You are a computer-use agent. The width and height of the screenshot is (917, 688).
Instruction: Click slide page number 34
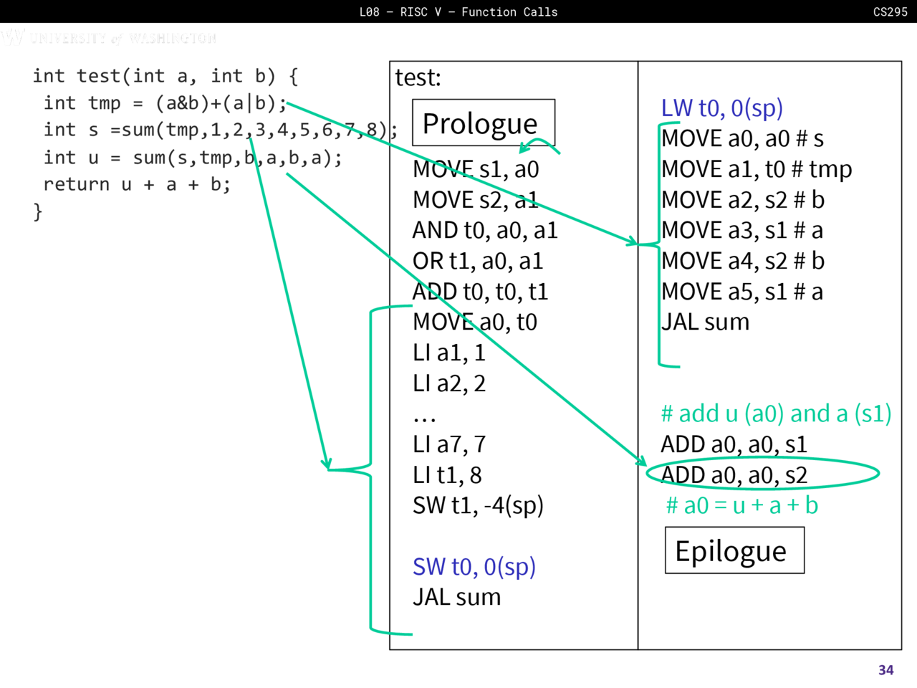885,669
